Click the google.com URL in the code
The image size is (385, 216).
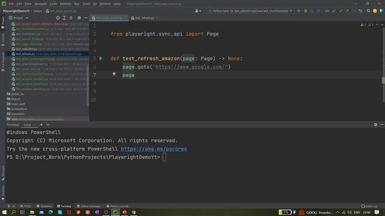tap(190, 67)
